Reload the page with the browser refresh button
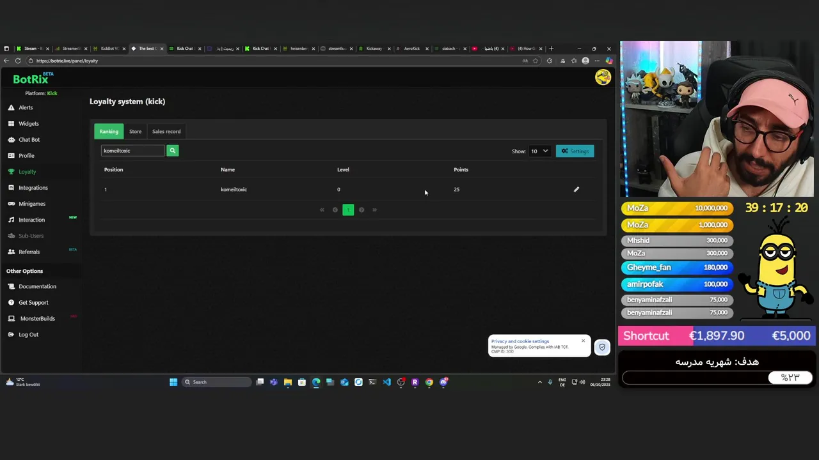 (18, 61)
